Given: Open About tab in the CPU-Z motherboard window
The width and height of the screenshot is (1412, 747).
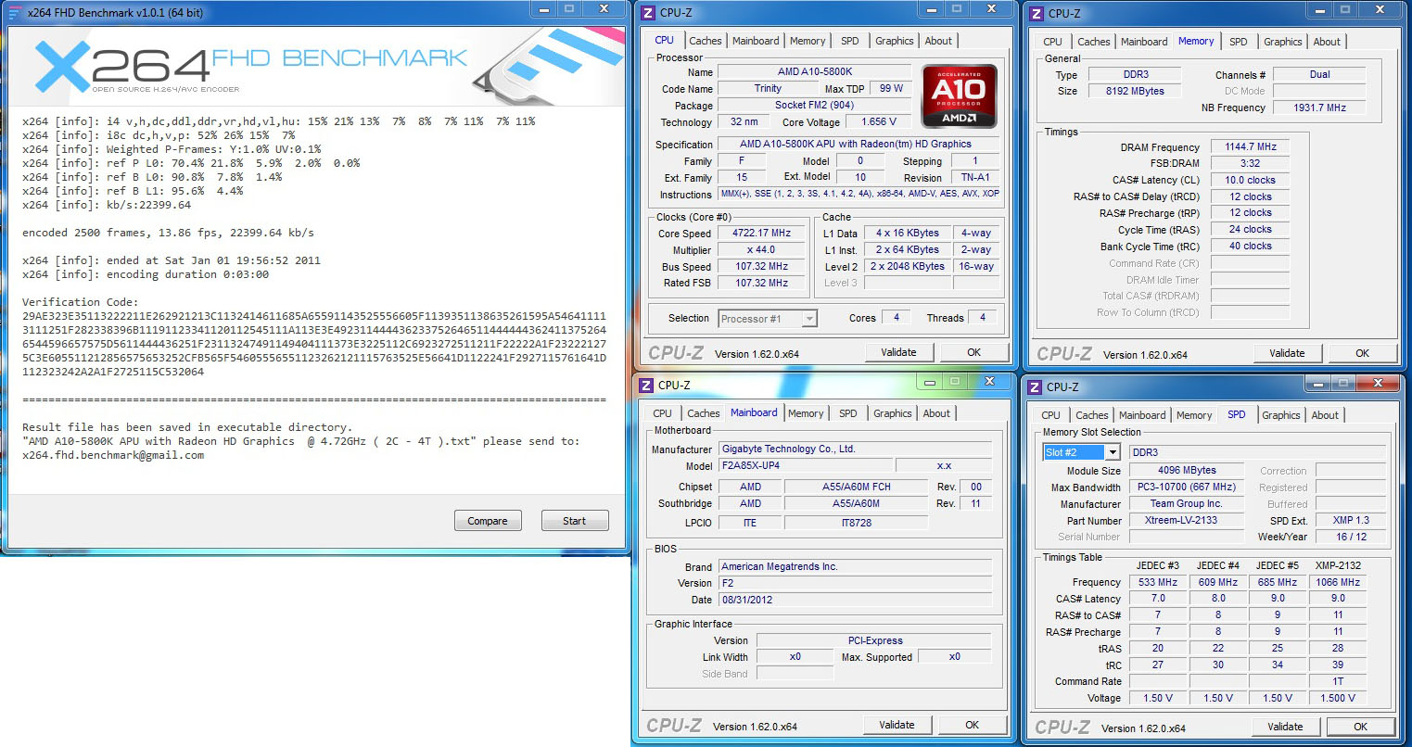Looking at the screenshot, I should (x=936, y=413).
